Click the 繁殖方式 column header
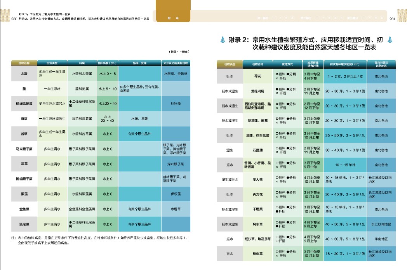Image resolution: width=407 pixels, height=270 pixels. click(287, 63)
